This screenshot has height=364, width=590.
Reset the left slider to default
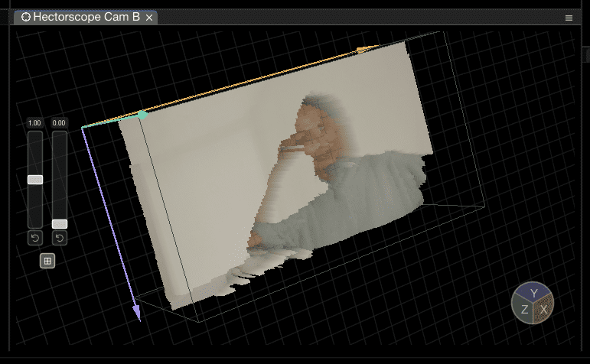coord(35,239)
